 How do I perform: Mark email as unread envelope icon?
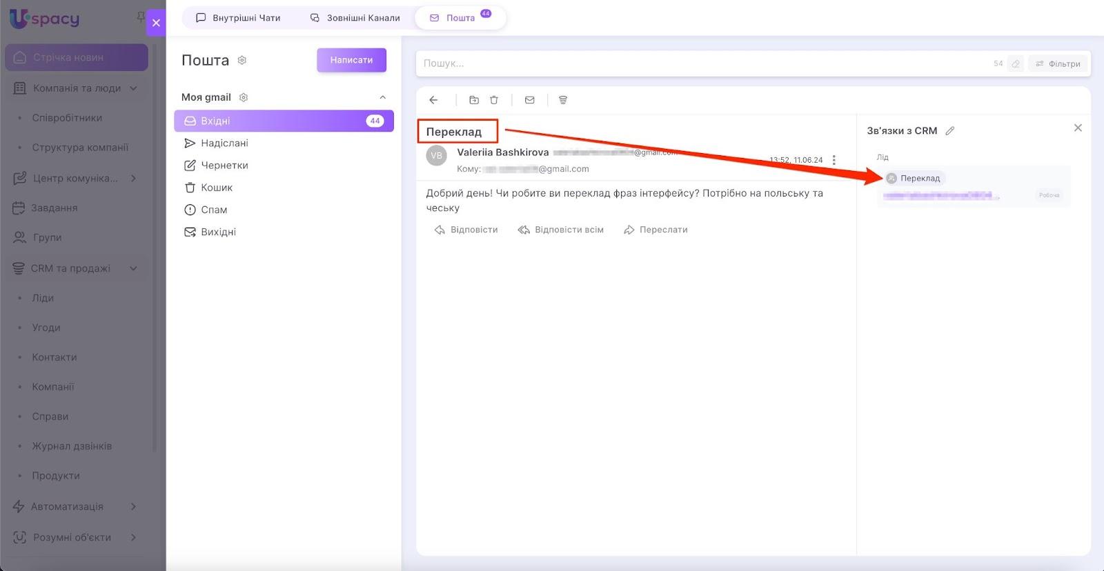(530, 100)
